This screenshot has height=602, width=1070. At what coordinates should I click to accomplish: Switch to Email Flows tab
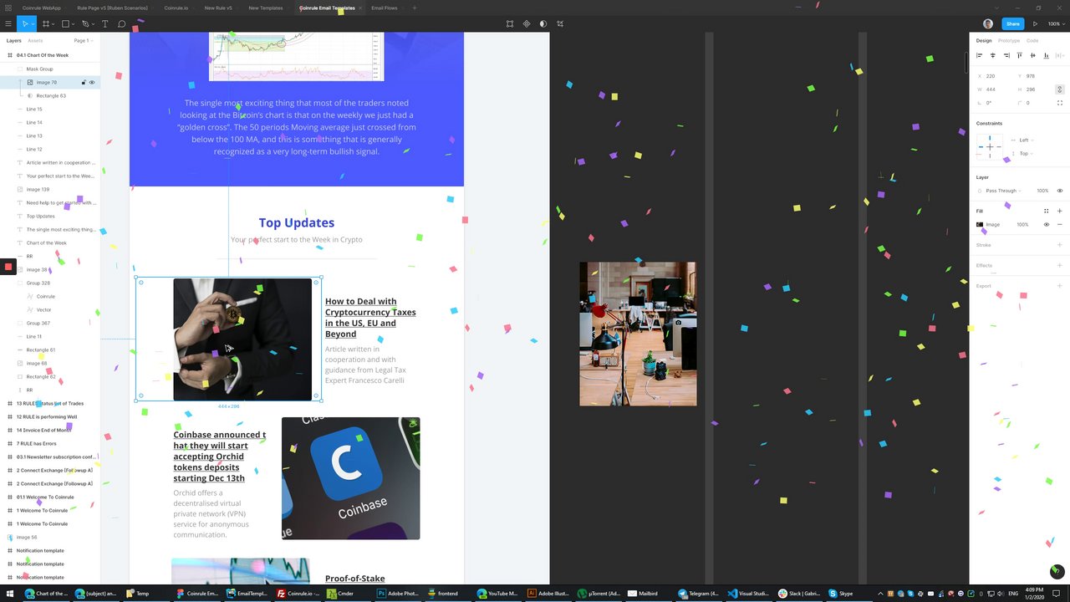tap(385, 8)
